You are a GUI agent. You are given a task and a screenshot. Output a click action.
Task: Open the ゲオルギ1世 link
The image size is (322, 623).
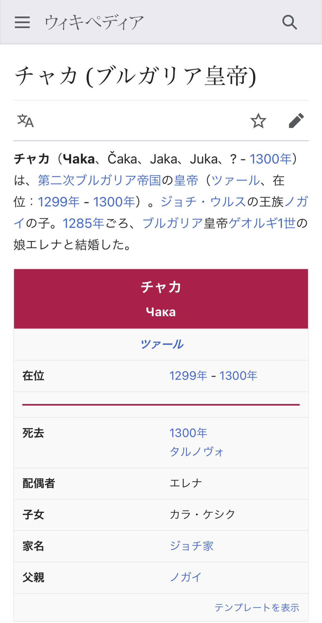[x=262, y=223]
